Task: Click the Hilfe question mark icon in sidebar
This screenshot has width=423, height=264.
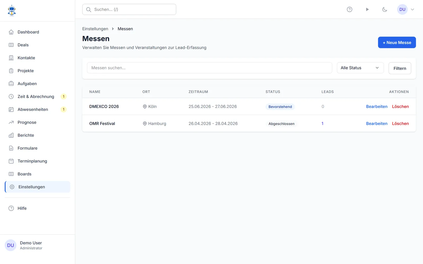Action: [11, 208]
